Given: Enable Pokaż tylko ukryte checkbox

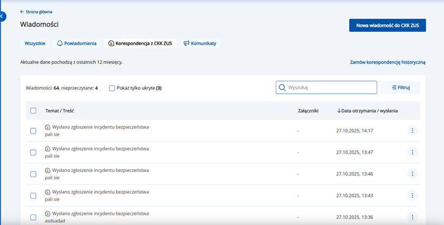Looking at the screenshot, I should click(x=112, y=88).
